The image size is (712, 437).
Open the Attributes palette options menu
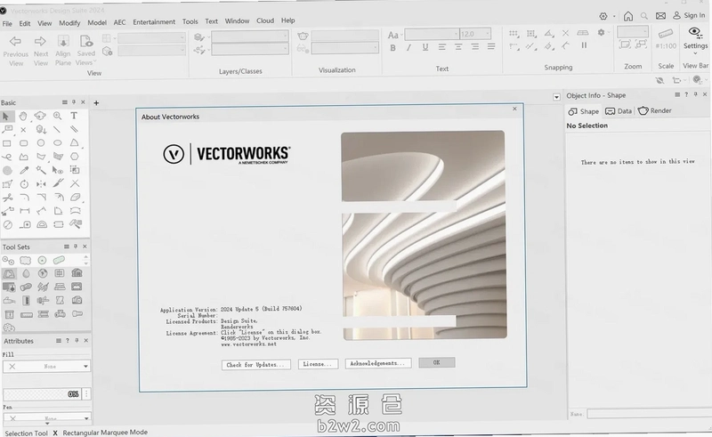click(59, 340)
